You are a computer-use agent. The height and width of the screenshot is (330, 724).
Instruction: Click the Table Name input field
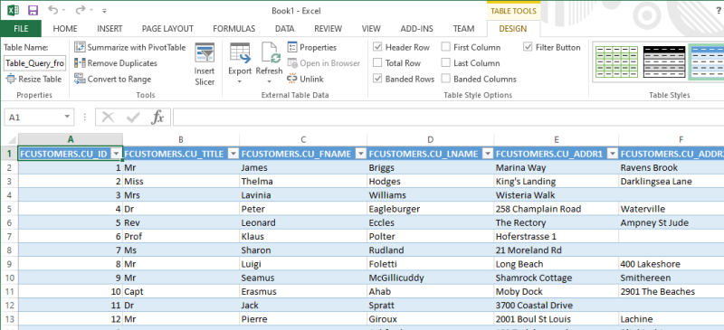[35, 63]
